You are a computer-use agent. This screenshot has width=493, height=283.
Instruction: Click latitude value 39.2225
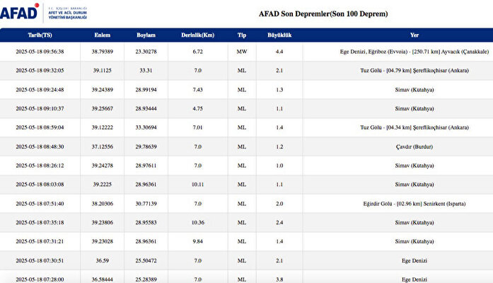(x=102, y=184)
